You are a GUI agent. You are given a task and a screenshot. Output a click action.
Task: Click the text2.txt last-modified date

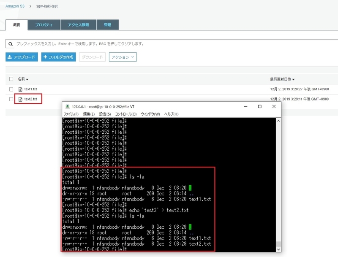300,99
